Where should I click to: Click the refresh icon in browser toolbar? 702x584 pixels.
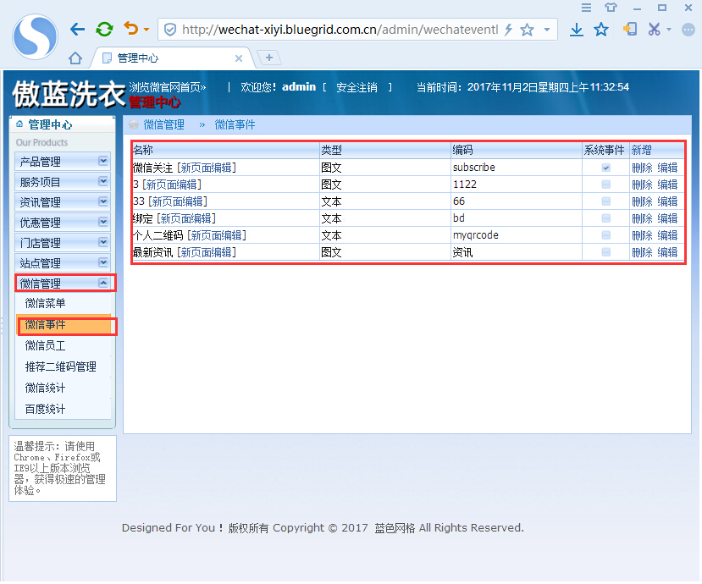[103, 28]
